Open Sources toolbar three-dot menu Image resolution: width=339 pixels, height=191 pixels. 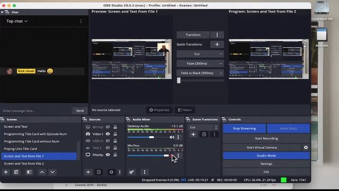120,172
